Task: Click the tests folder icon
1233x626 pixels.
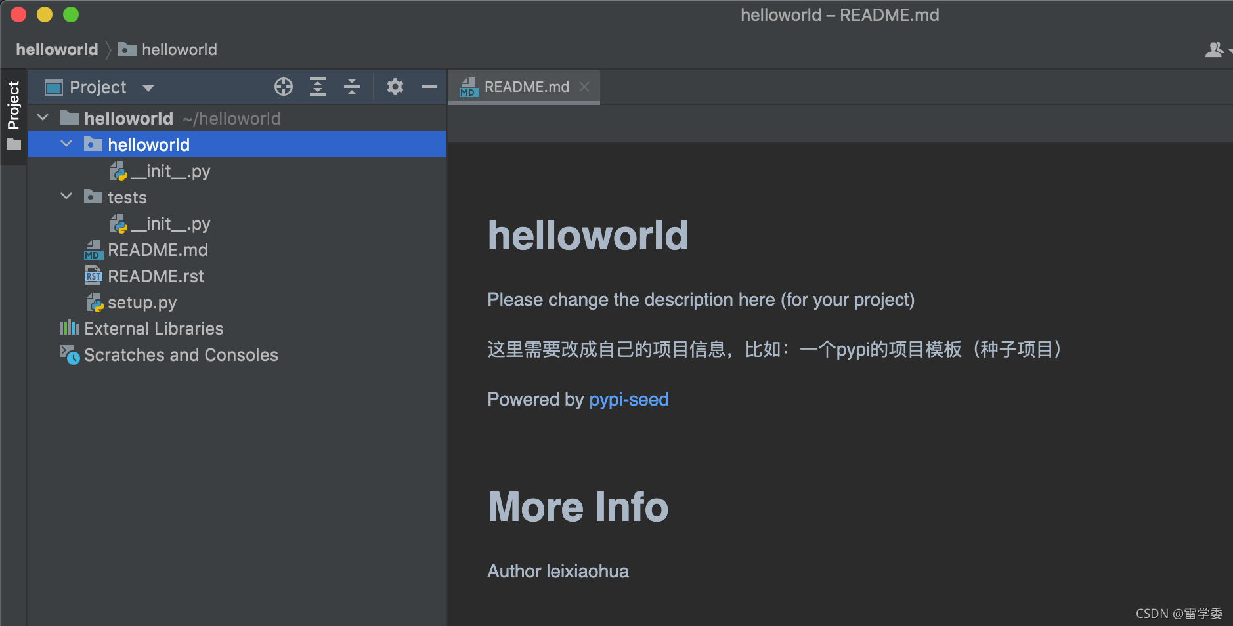Action: (x=93, y=196)
